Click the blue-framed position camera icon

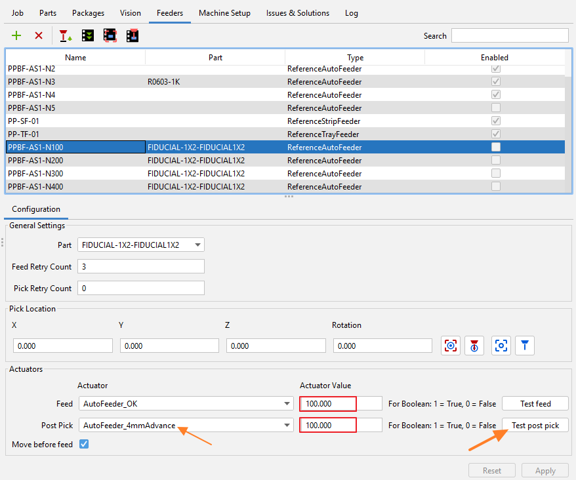[501, 346]
